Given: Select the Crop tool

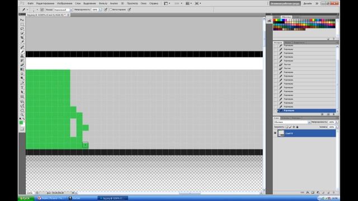Looking at the screenshot, I should click(x=22, y=38).
